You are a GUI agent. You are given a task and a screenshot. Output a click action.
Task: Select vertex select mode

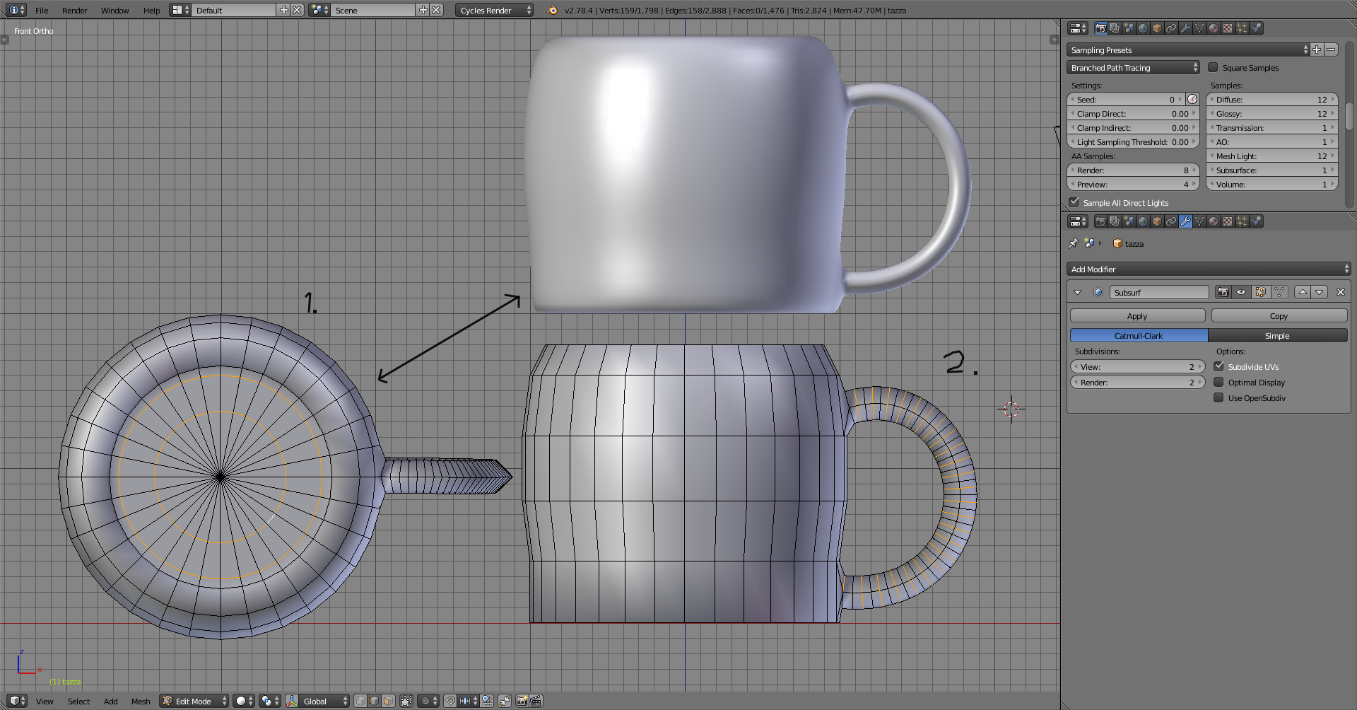tap(360, 701)
